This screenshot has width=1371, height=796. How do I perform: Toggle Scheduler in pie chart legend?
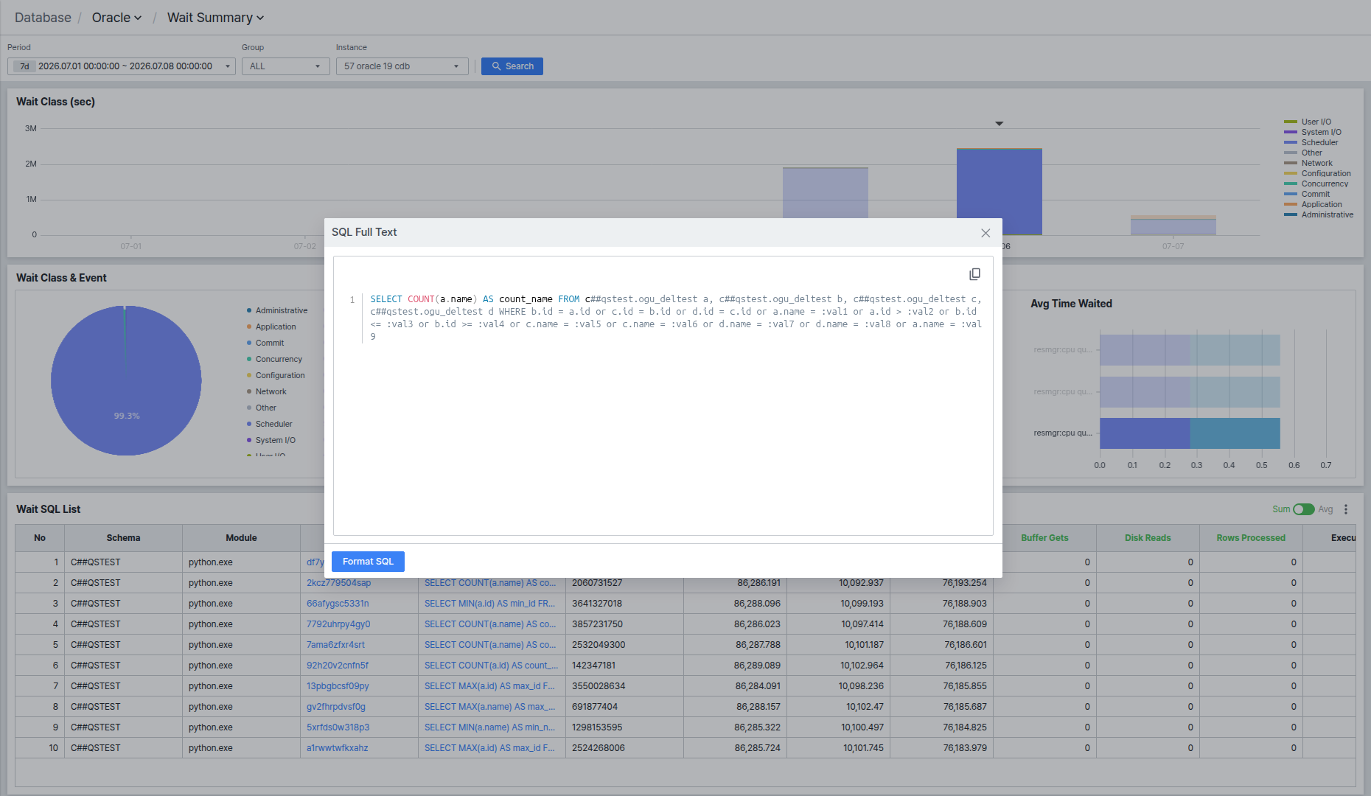pyautogui.click(x=270, y=424)
